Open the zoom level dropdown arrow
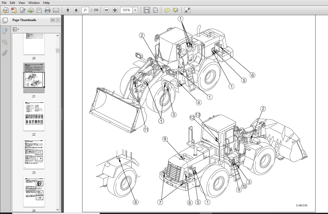328x214 pixels. [x=135, y=10]
